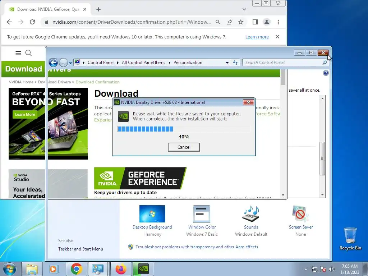This screenshot has height=276, width=368.
Task: Open the Windows Start menu
Action: [9, 269]
